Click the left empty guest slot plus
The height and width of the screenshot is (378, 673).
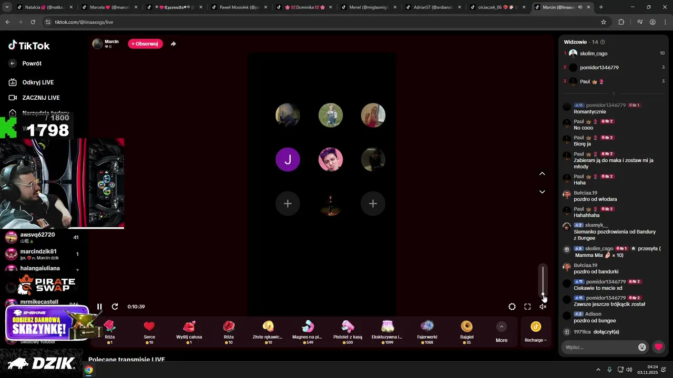click(x=288, y=204)
